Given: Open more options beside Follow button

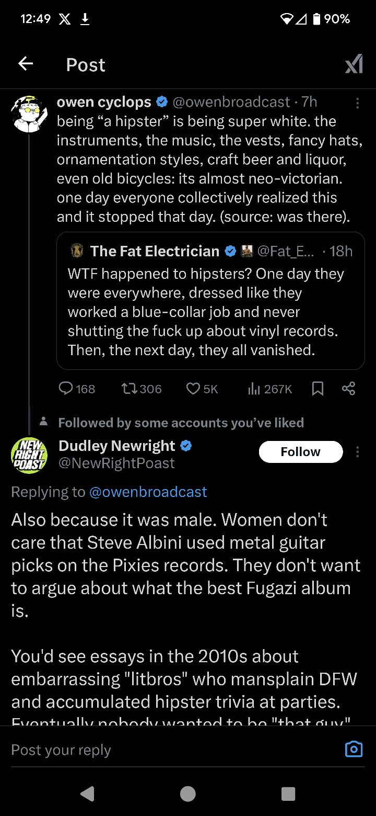Looking at the screenshot, I should pyautogui.click(x=357, y=451).
